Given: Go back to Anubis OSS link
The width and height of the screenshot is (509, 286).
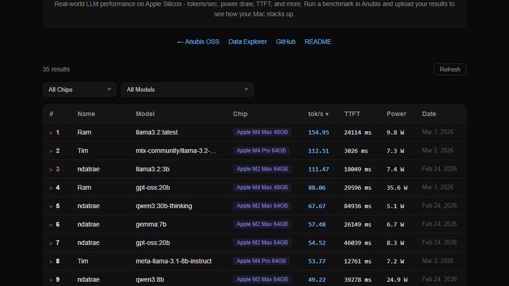Looking at the screenshot, I should (198, 42).
